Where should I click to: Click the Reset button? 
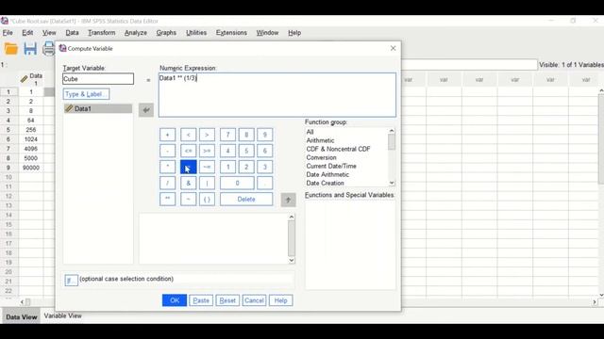(227, 300)
